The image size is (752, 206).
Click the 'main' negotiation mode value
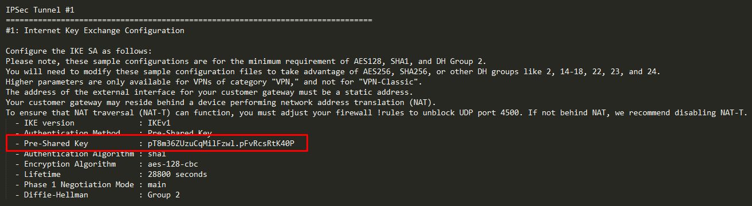tap(157, 184)
